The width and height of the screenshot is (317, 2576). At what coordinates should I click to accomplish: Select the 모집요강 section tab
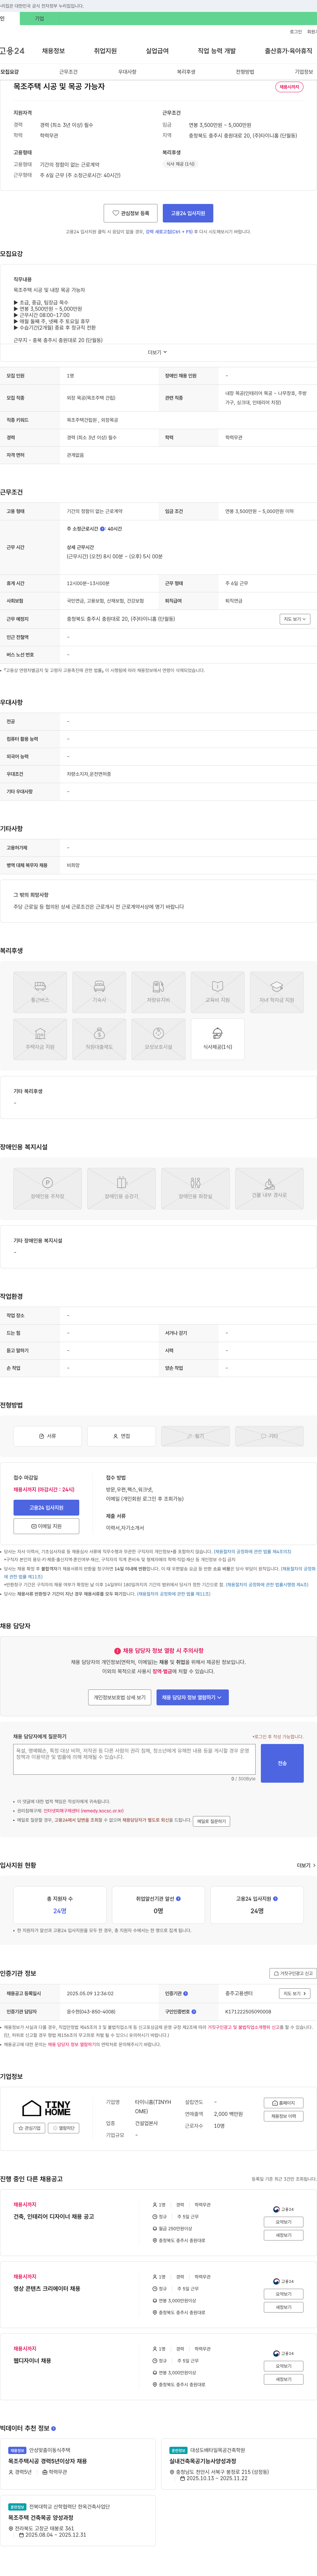pos(9,72)
